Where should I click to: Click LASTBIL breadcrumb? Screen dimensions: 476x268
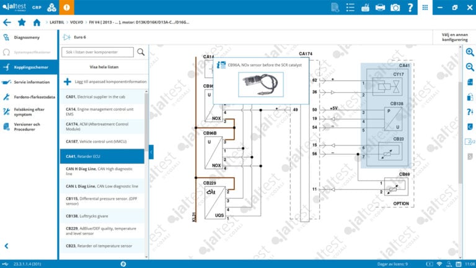point(57,22)
